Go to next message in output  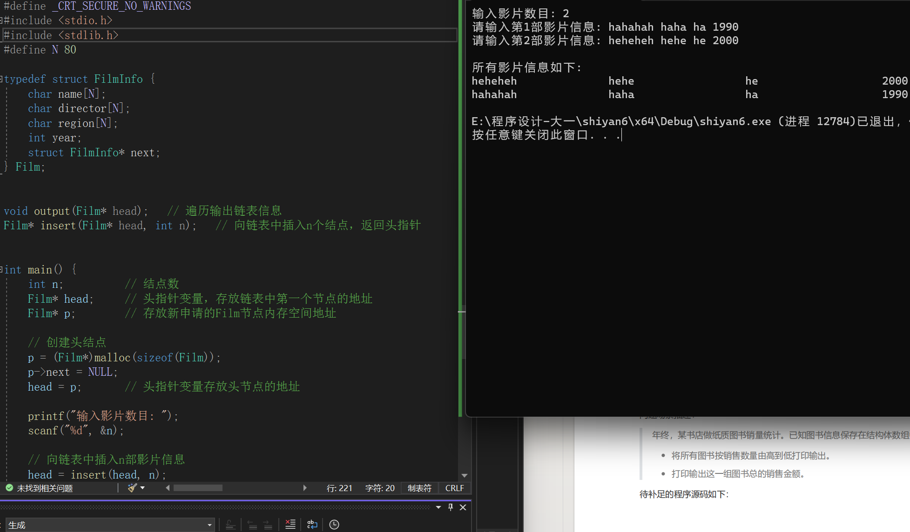click(x=268, y=525)
